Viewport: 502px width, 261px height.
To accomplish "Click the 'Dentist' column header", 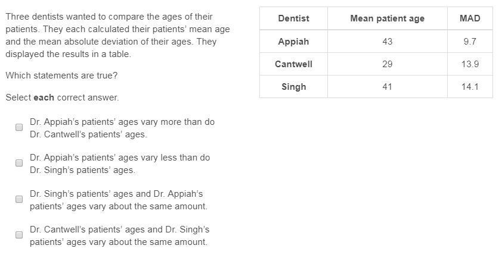I will [x=293, y=18].
